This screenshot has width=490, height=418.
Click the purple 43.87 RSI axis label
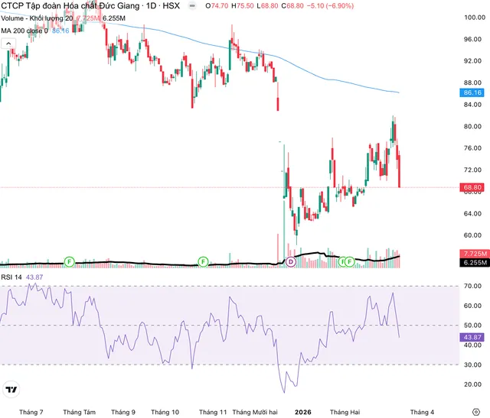pos(472,337)
